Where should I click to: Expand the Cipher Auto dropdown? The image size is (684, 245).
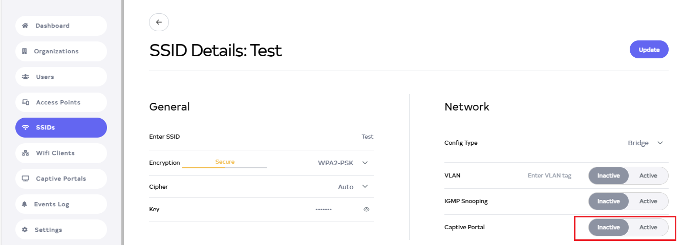365,187
